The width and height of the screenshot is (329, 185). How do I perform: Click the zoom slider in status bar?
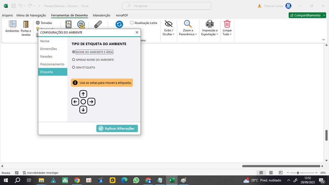[298, 173]
